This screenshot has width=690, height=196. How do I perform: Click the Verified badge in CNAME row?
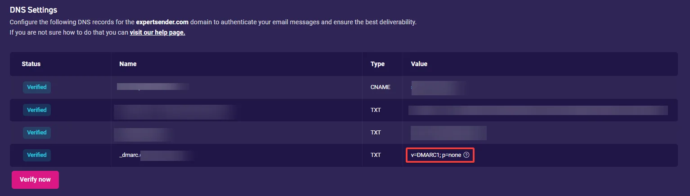click(37, 87)
